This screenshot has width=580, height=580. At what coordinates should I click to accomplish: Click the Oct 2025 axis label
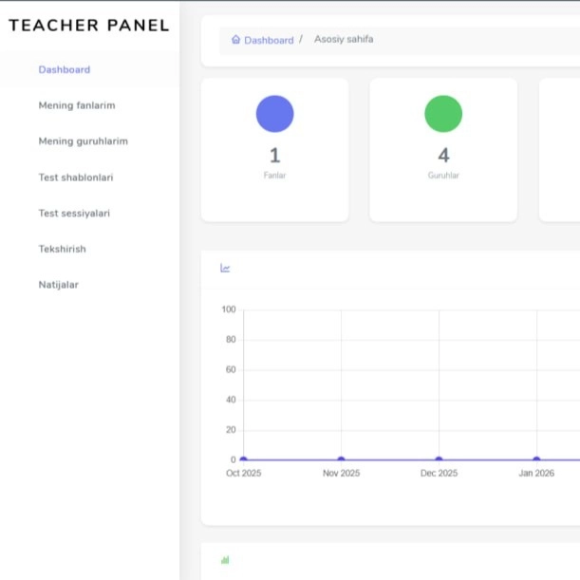pos(243,473)
